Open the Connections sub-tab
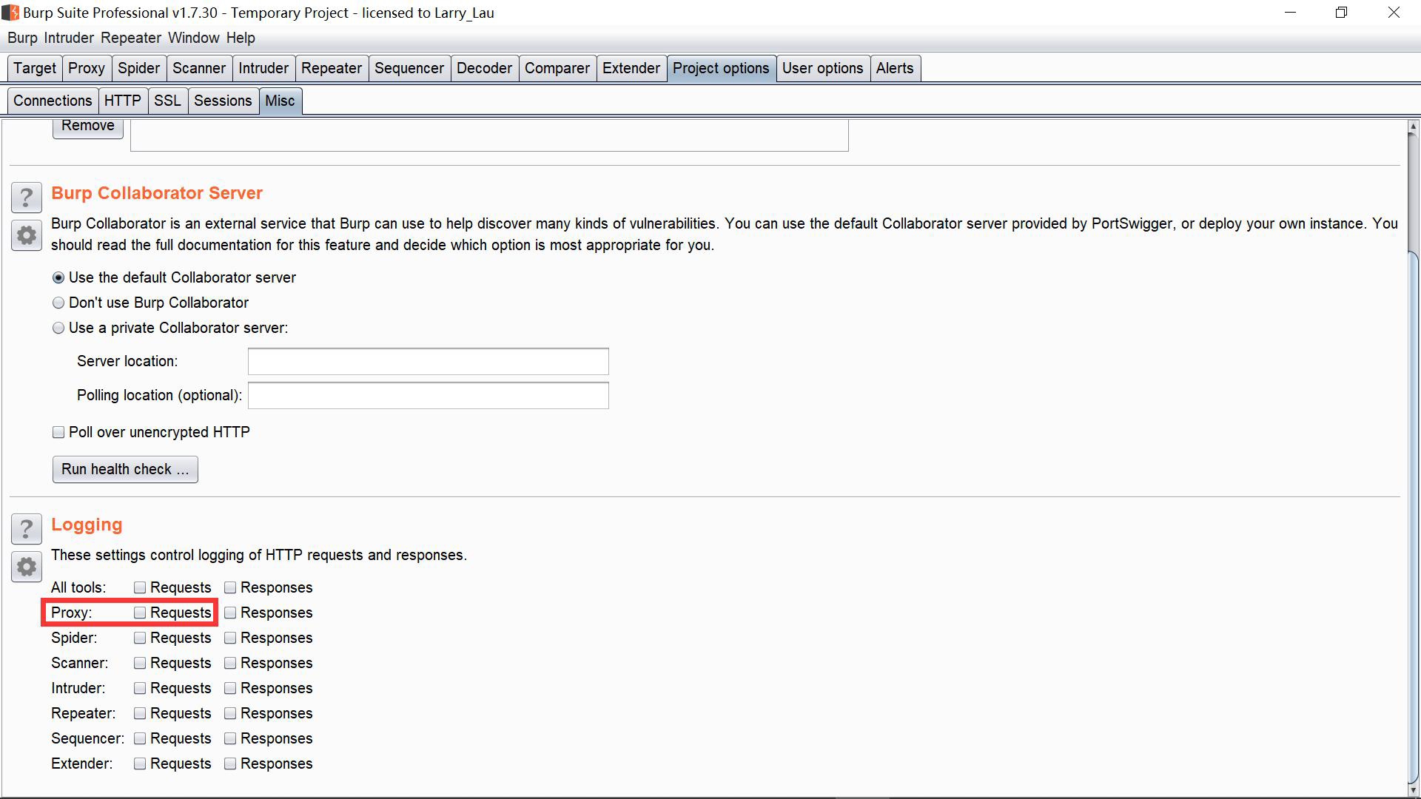Screen dimensions: 1421x799 click(53, 101)
